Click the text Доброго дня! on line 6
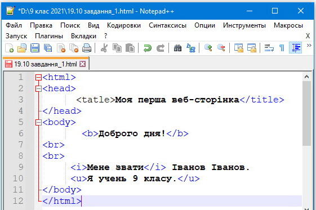This screenshot has width=316, height=210. [x=132, y=133]
